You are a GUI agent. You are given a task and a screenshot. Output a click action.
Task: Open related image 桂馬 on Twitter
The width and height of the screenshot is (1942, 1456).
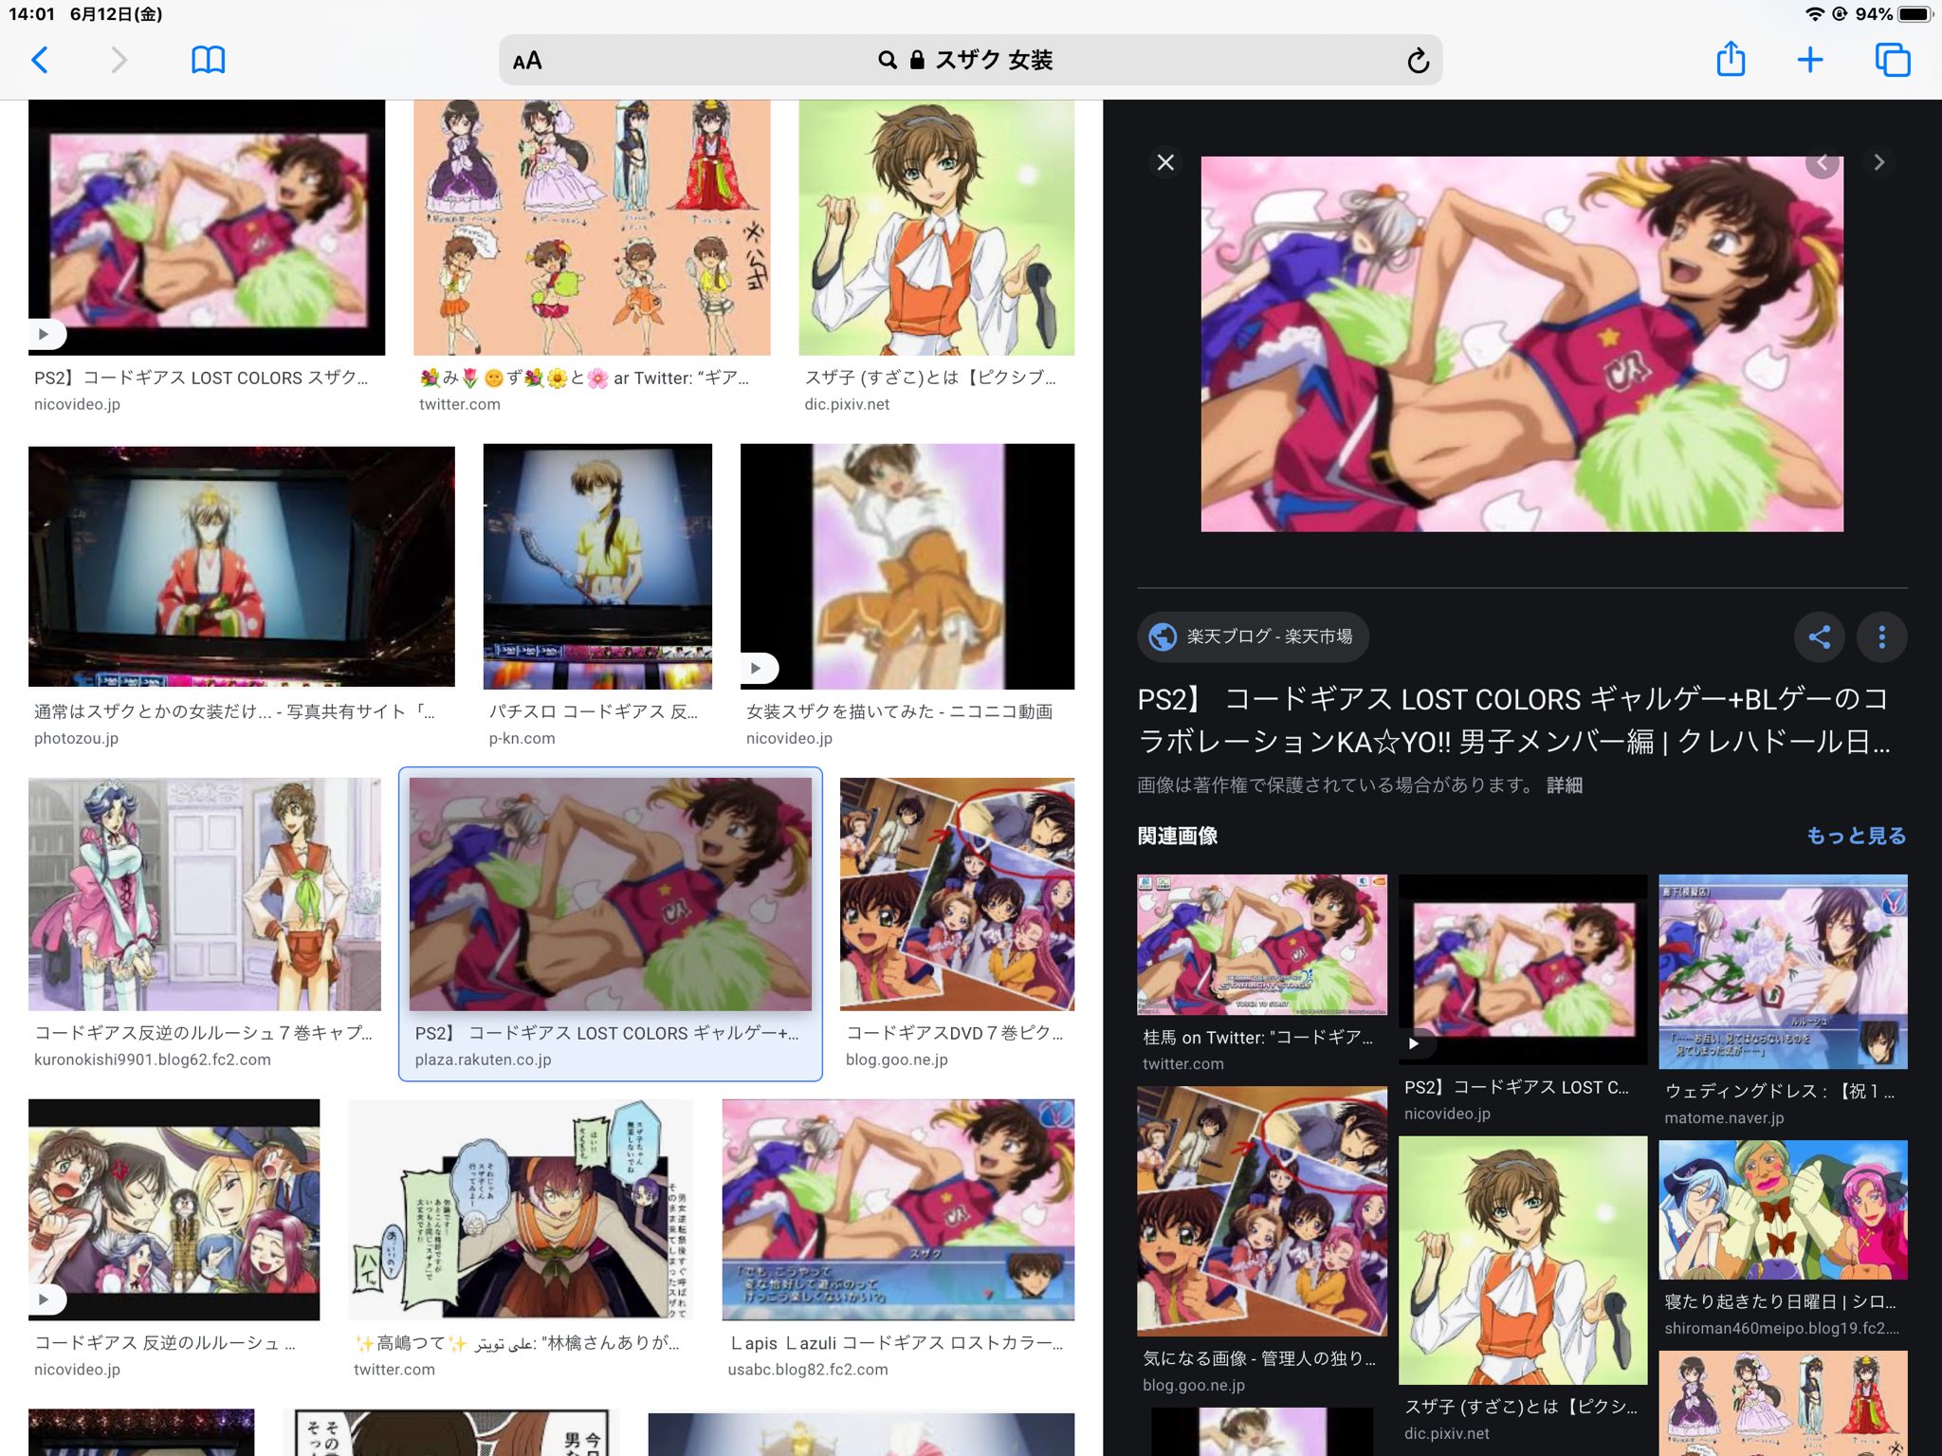[x=1262, y=946]
